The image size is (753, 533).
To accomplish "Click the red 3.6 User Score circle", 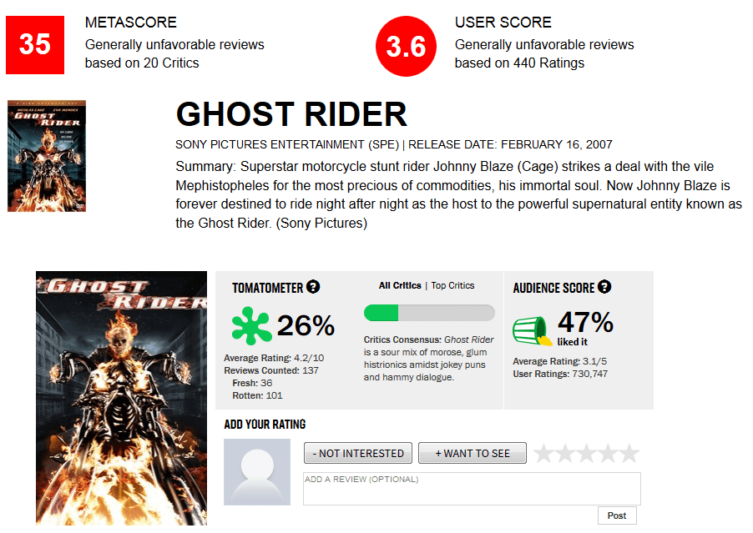I will coord(406,46).
